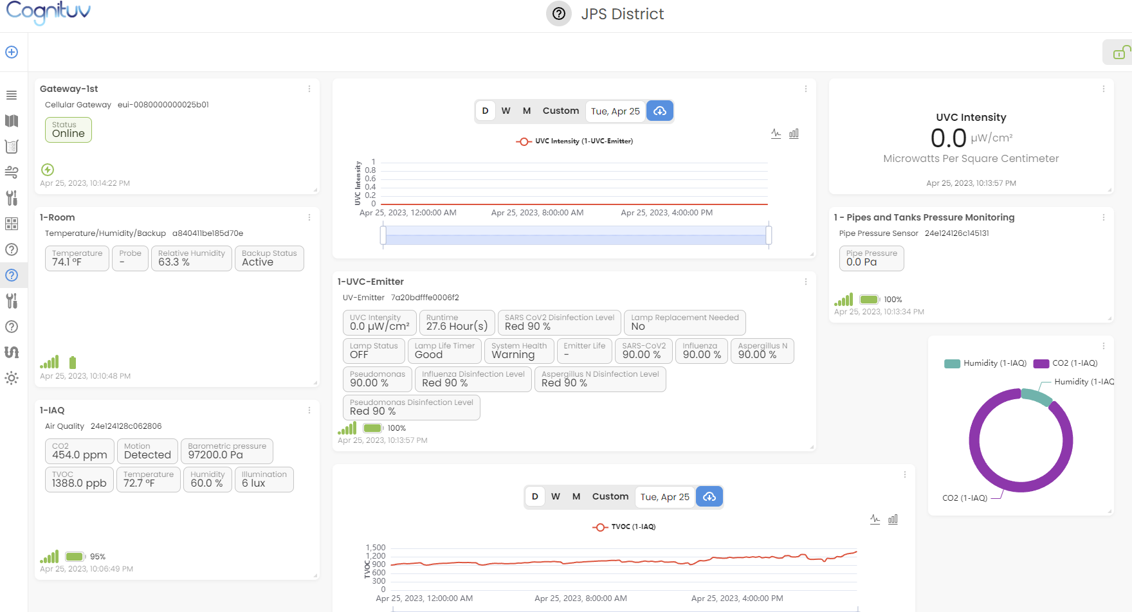
Task: Click the Tue, Apr 25 date on UVC chart
Action: pyautogui.click(x=616, y=111)
